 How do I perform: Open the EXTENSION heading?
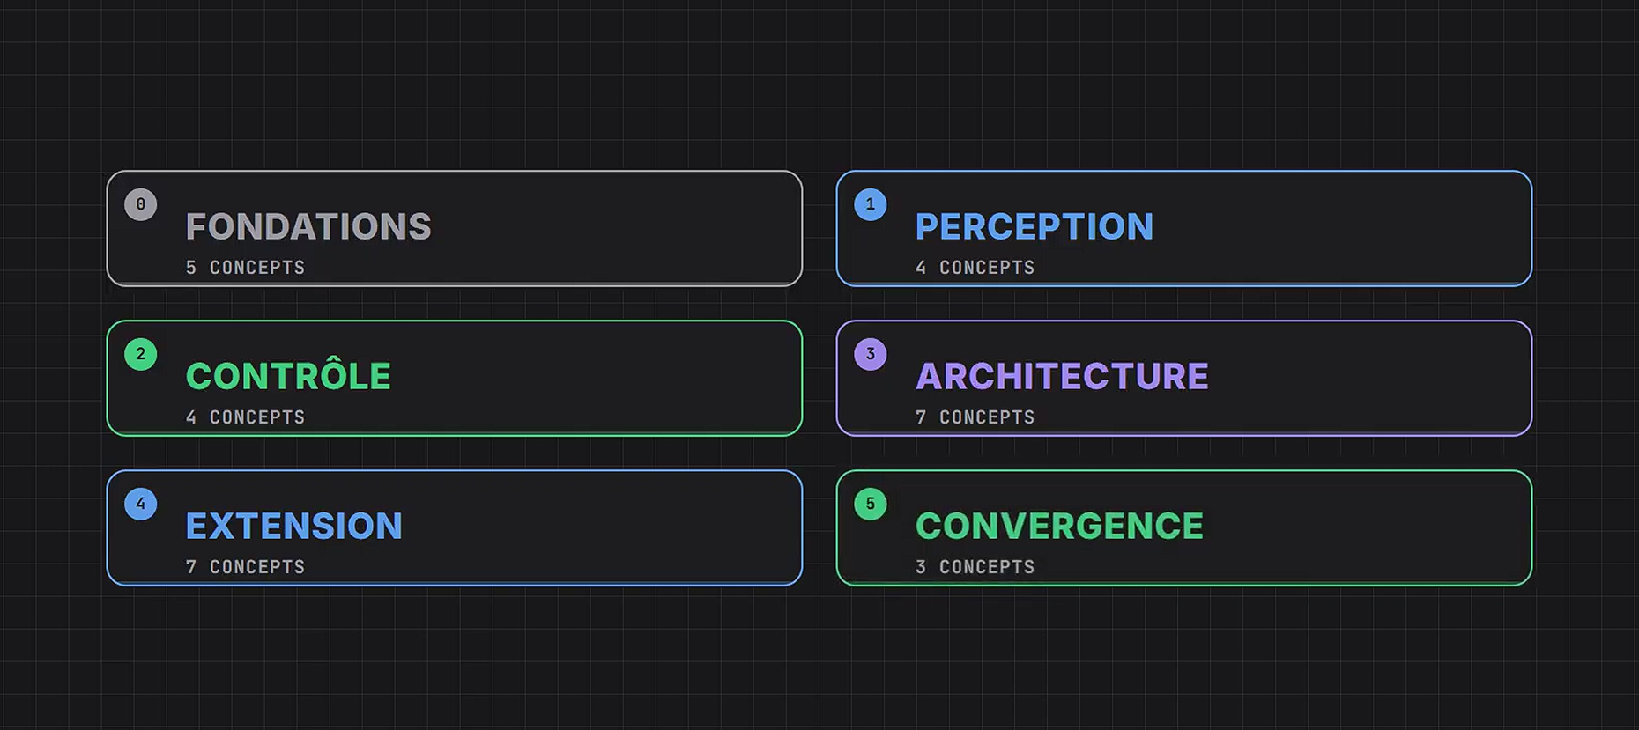point(294,527)
